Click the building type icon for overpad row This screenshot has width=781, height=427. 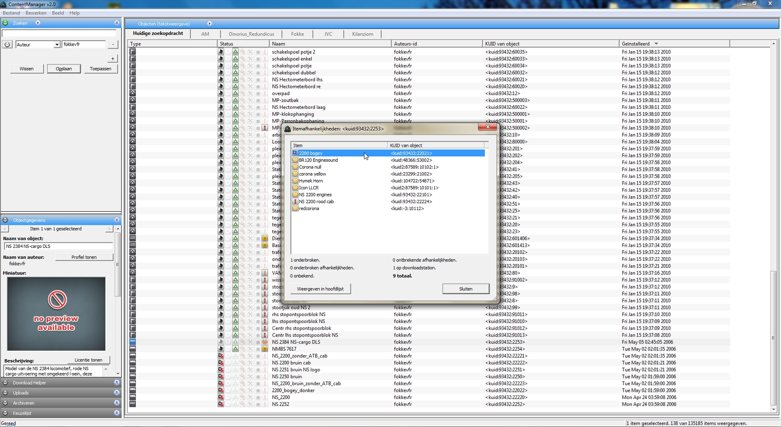(x=132, y=93)
